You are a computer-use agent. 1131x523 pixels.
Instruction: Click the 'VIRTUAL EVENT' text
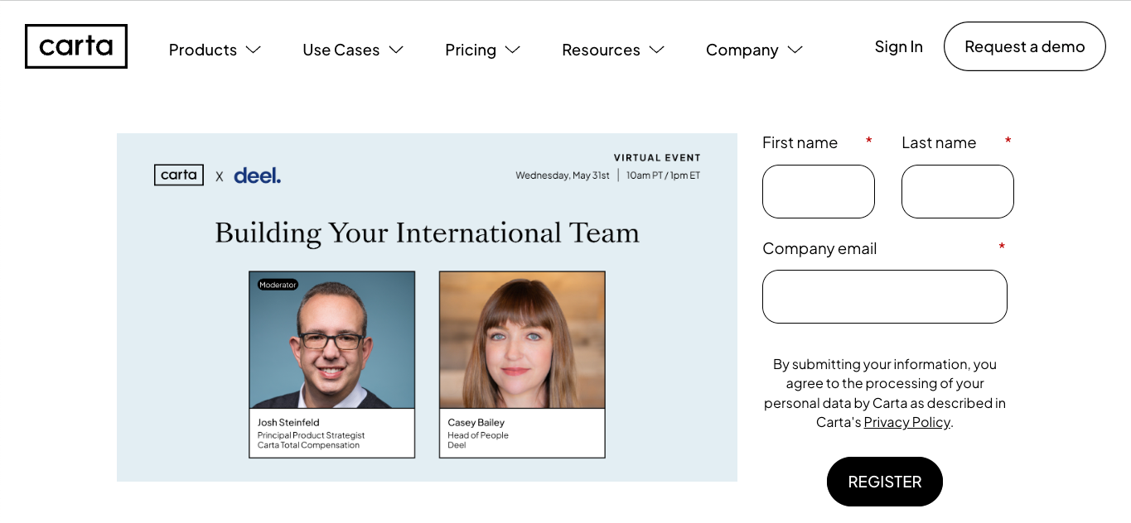point(657,157)
